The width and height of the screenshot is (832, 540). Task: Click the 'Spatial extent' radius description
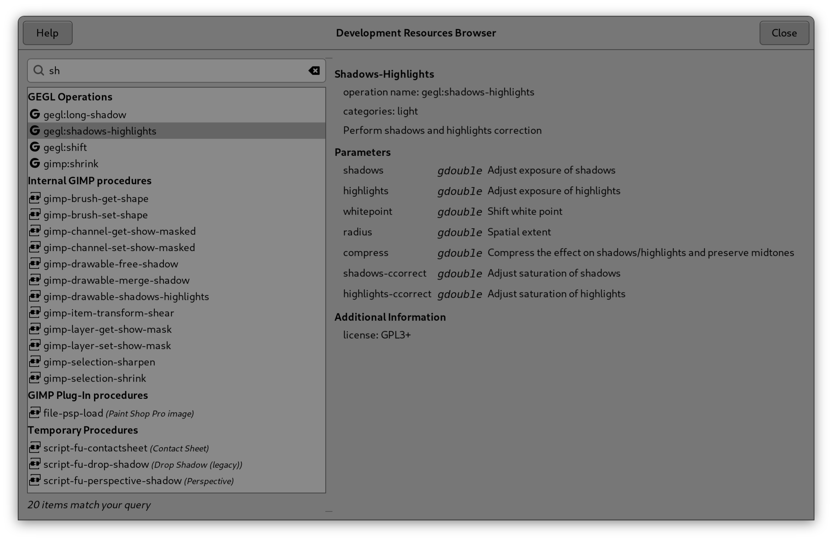pos(519,232)
